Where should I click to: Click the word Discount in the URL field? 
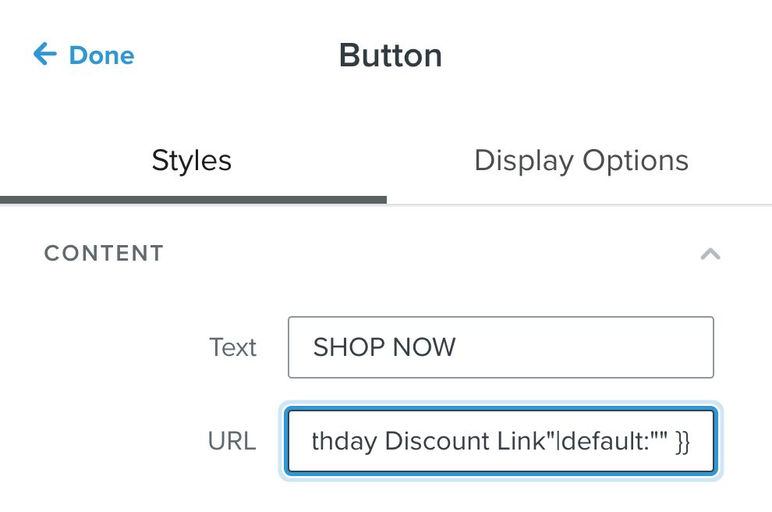point(437,442)
